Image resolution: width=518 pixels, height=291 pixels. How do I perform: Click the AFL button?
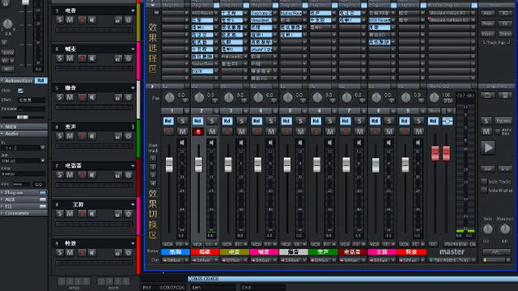coord(496,252)
